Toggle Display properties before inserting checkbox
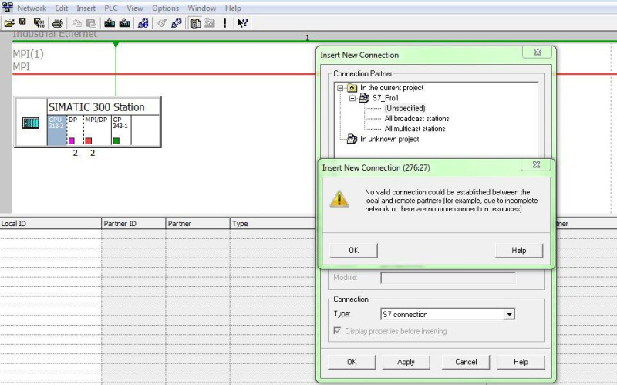The image size is (617, 385). tap(337, 331)
